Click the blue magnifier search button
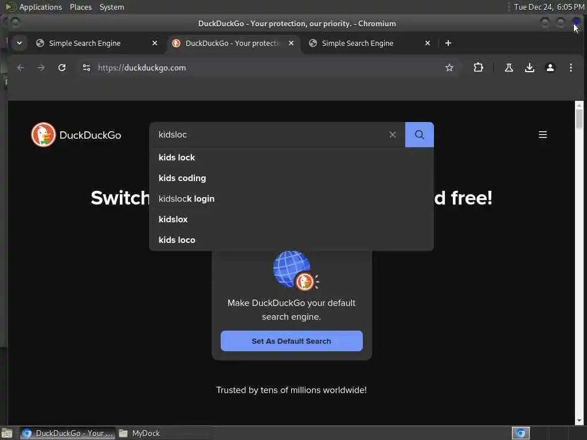The width and height of the screenshot is (587, 440). (419, 135)
